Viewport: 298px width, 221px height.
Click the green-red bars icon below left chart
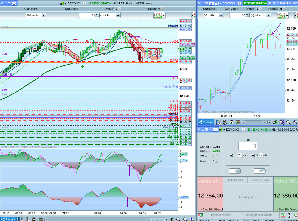41,219
